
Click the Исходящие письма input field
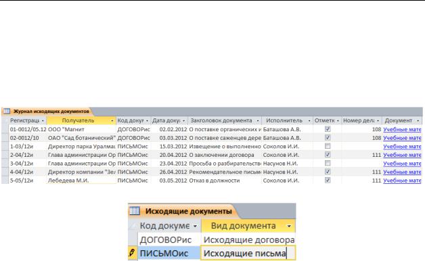248,253
